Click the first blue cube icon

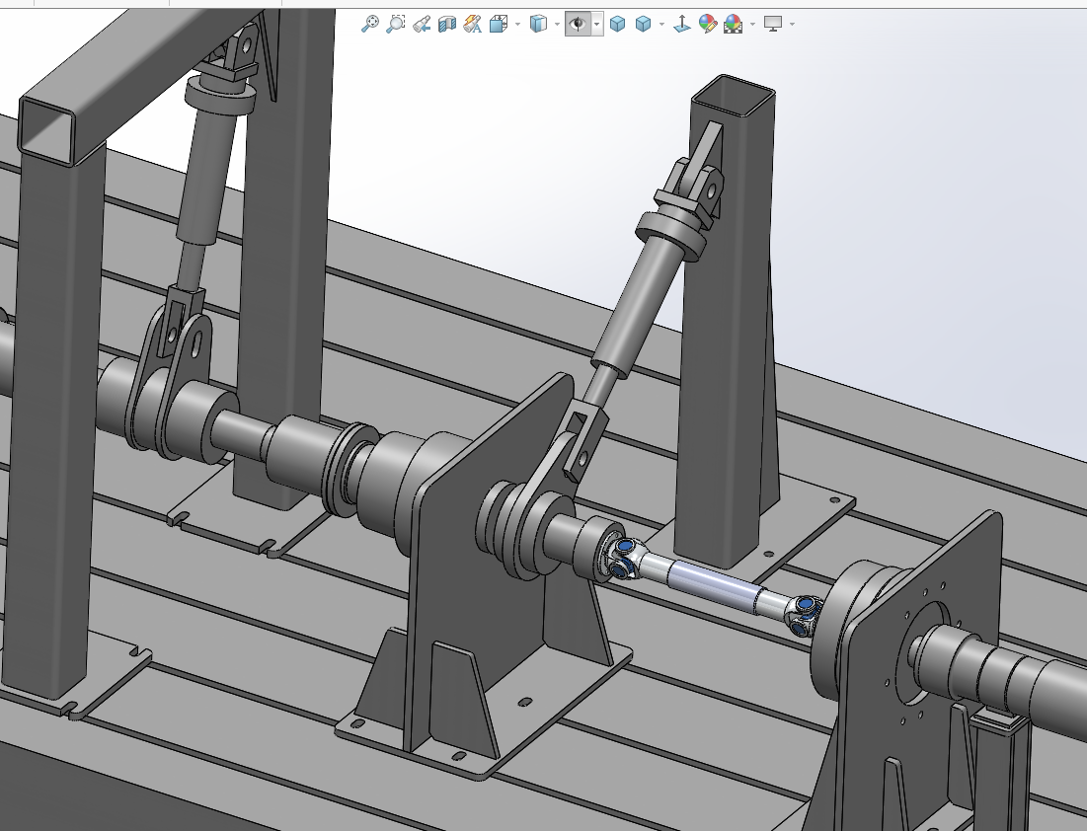click(617, 25)
